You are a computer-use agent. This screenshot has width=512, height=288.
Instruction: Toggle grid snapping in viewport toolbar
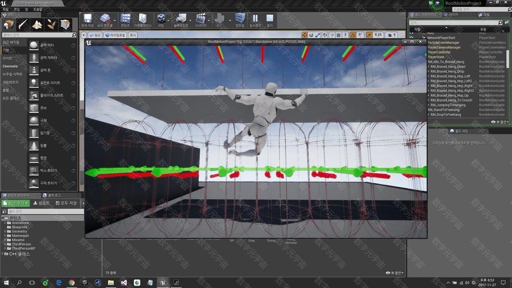point(338,35)
